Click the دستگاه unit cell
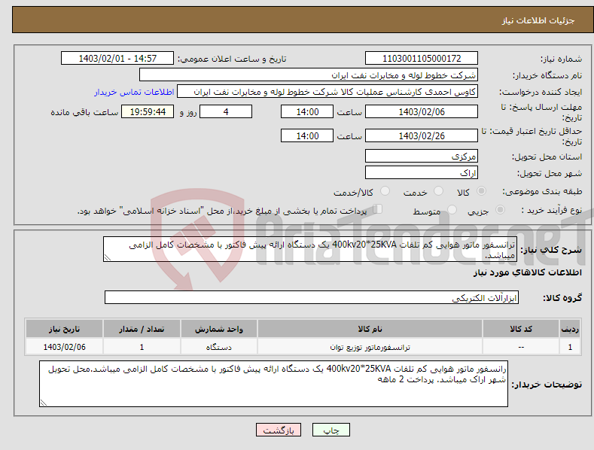The height and width of the screenshot is (450, 594). tap(219, 347)
